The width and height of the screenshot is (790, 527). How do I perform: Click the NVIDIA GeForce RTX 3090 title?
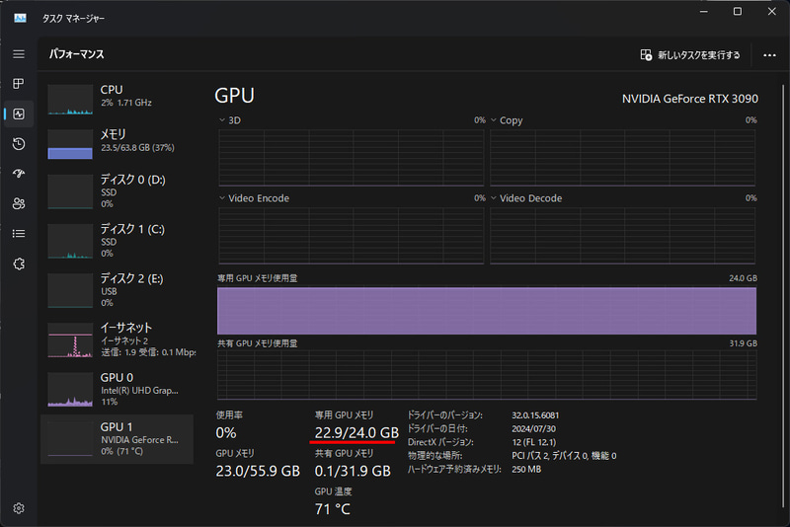[x=689, y=99]
